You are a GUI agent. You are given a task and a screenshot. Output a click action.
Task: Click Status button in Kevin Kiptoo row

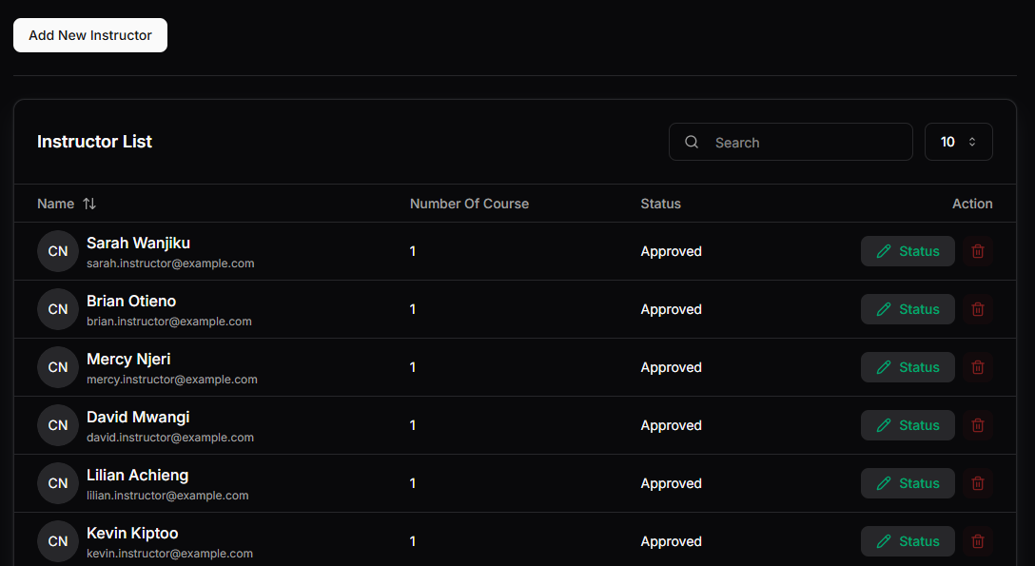[908, 541]
